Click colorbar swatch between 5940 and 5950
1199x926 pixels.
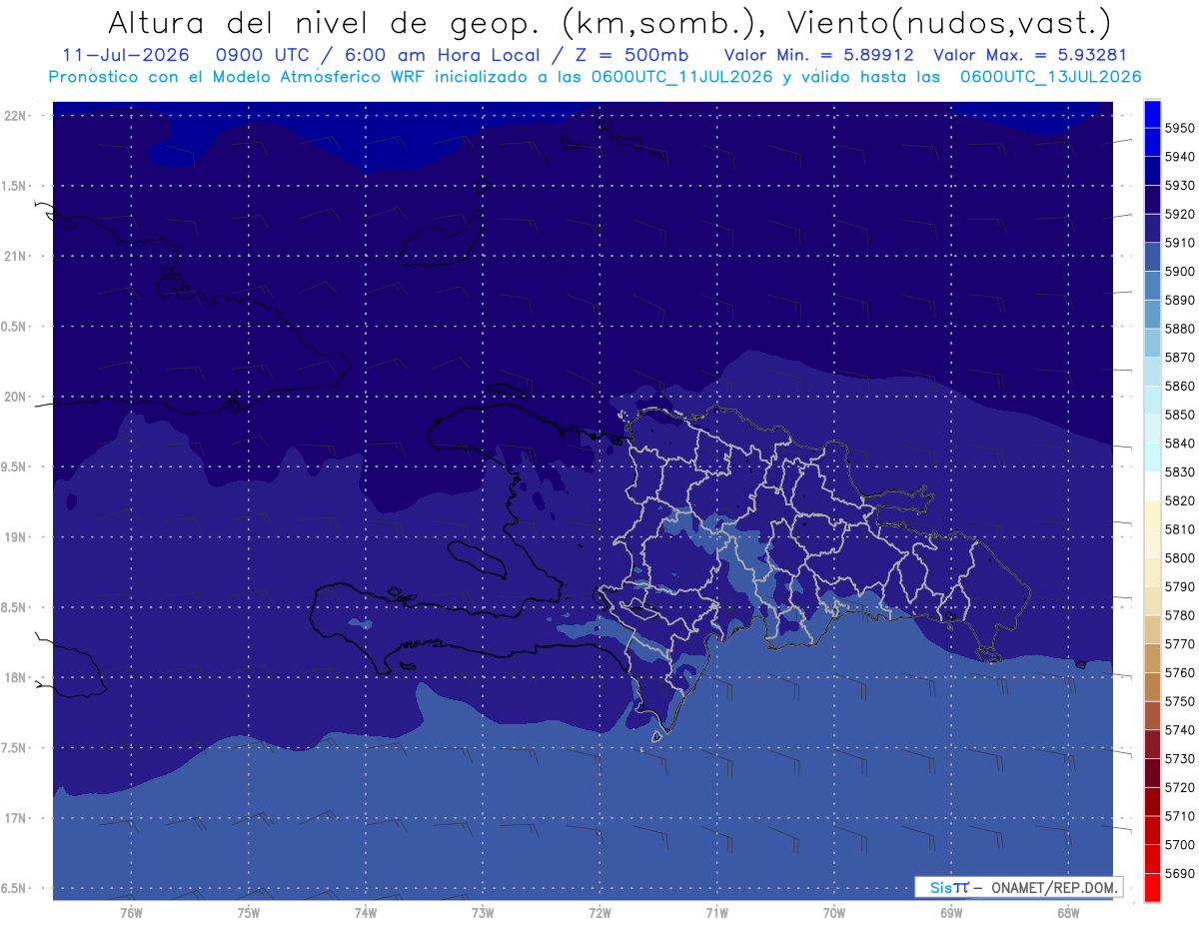coord(1152,143)
